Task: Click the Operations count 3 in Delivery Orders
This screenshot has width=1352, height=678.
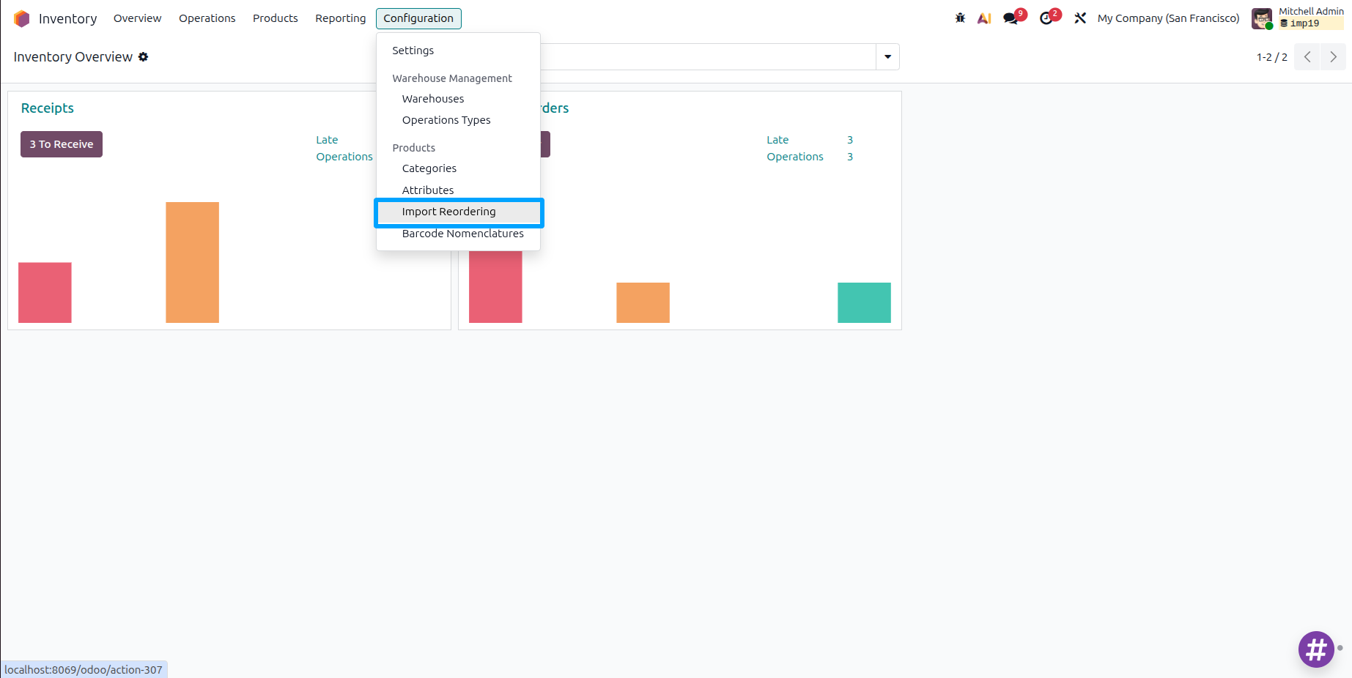Action: (x=850, y=157)
